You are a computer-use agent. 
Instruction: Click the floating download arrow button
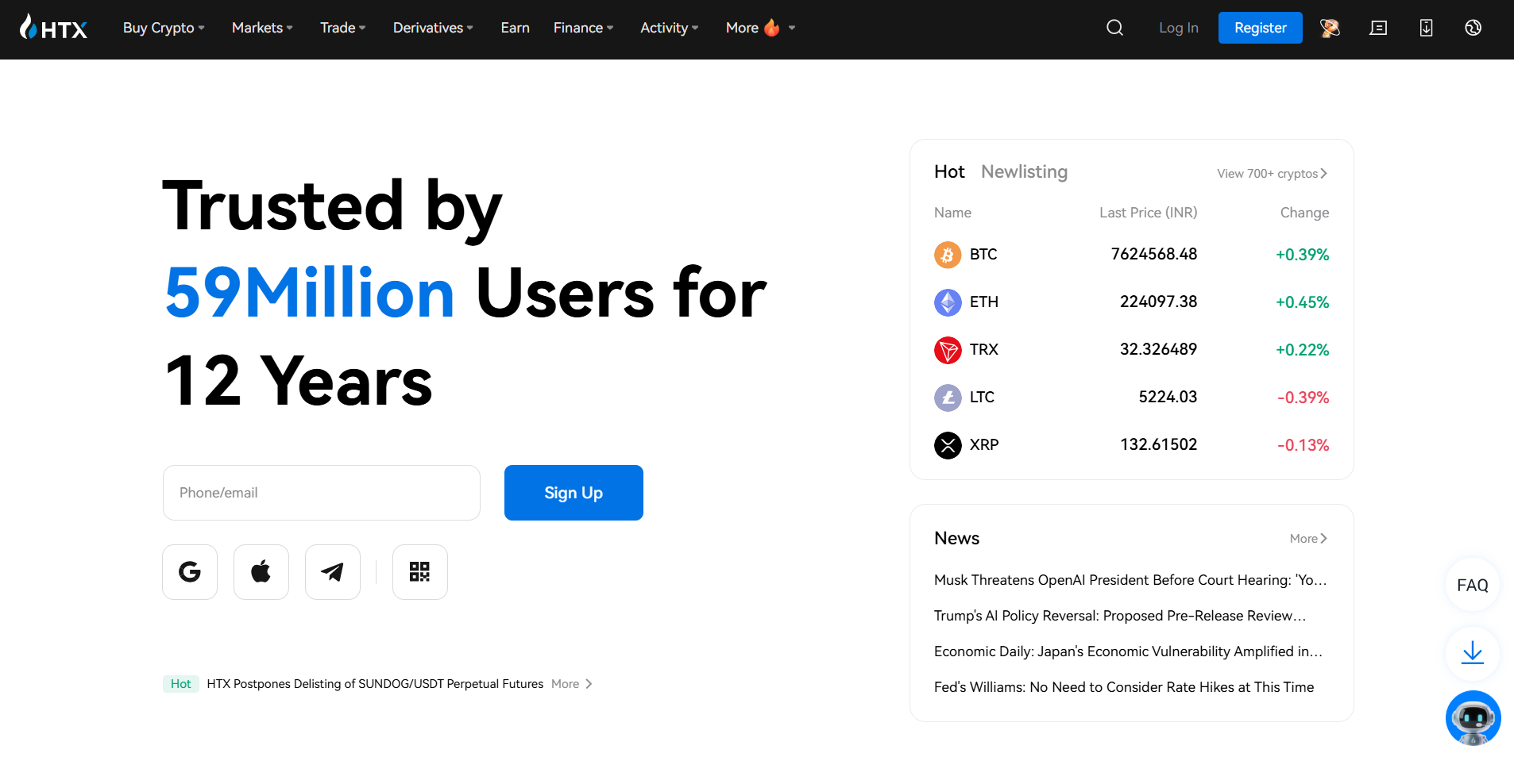(x=1473, y=653)
